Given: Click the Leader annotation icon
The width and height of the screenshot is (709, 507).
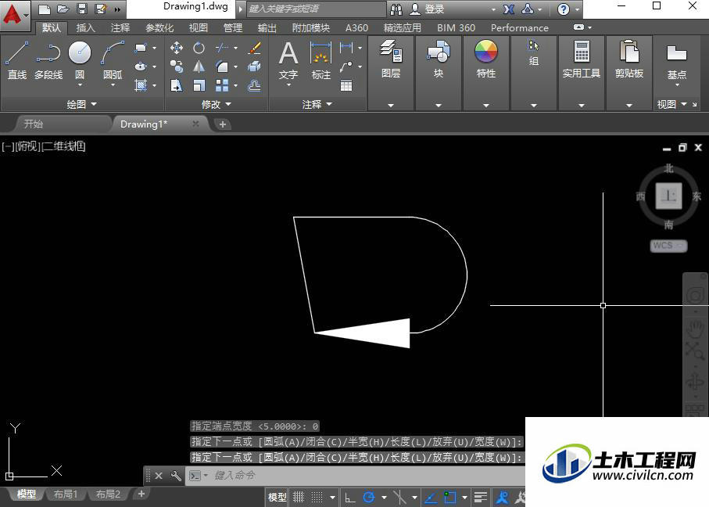Looking at the screenshot, I should (x=346, y=67).
